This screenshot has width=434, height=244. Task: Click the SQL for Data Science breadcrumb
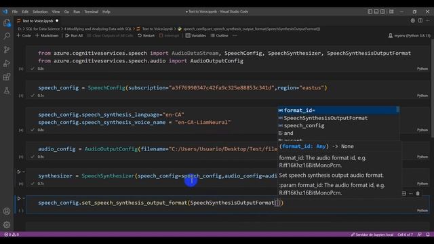(43, 28)
